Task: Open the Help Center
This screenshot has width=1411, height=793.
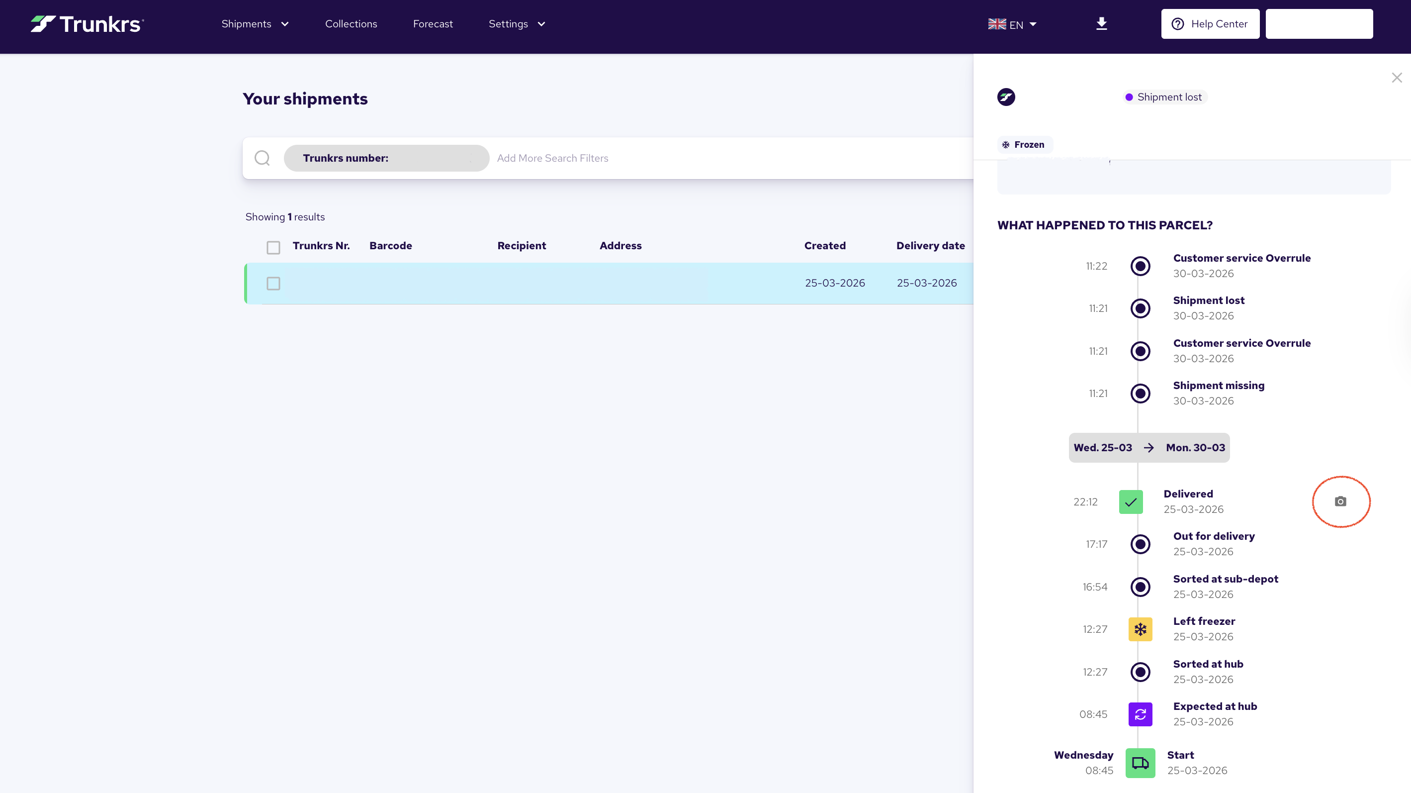Action: pos(1210,23)
